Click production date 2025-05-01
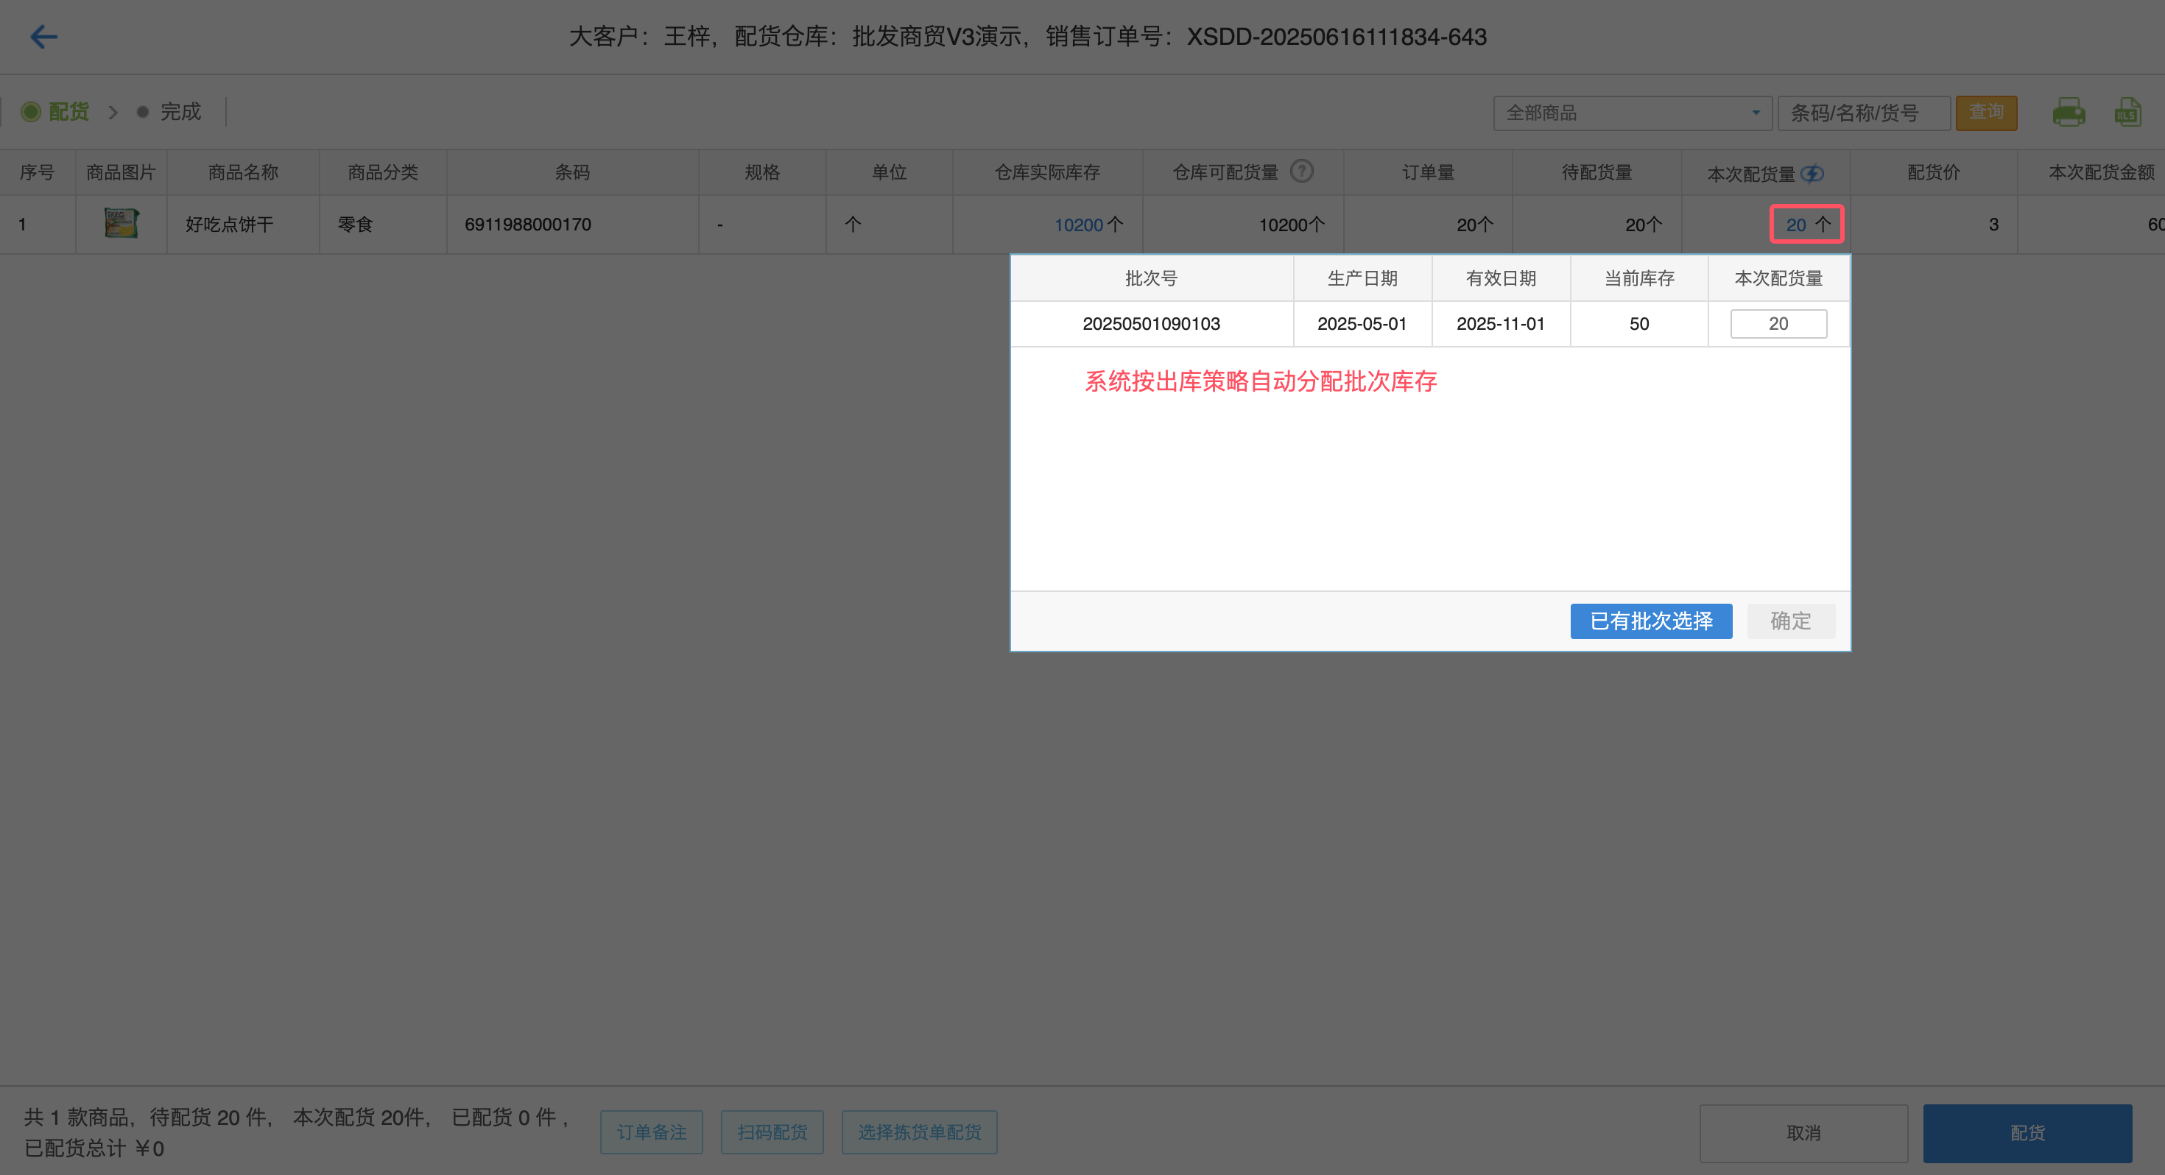2165x1175 pixels. coord(1362,324)
